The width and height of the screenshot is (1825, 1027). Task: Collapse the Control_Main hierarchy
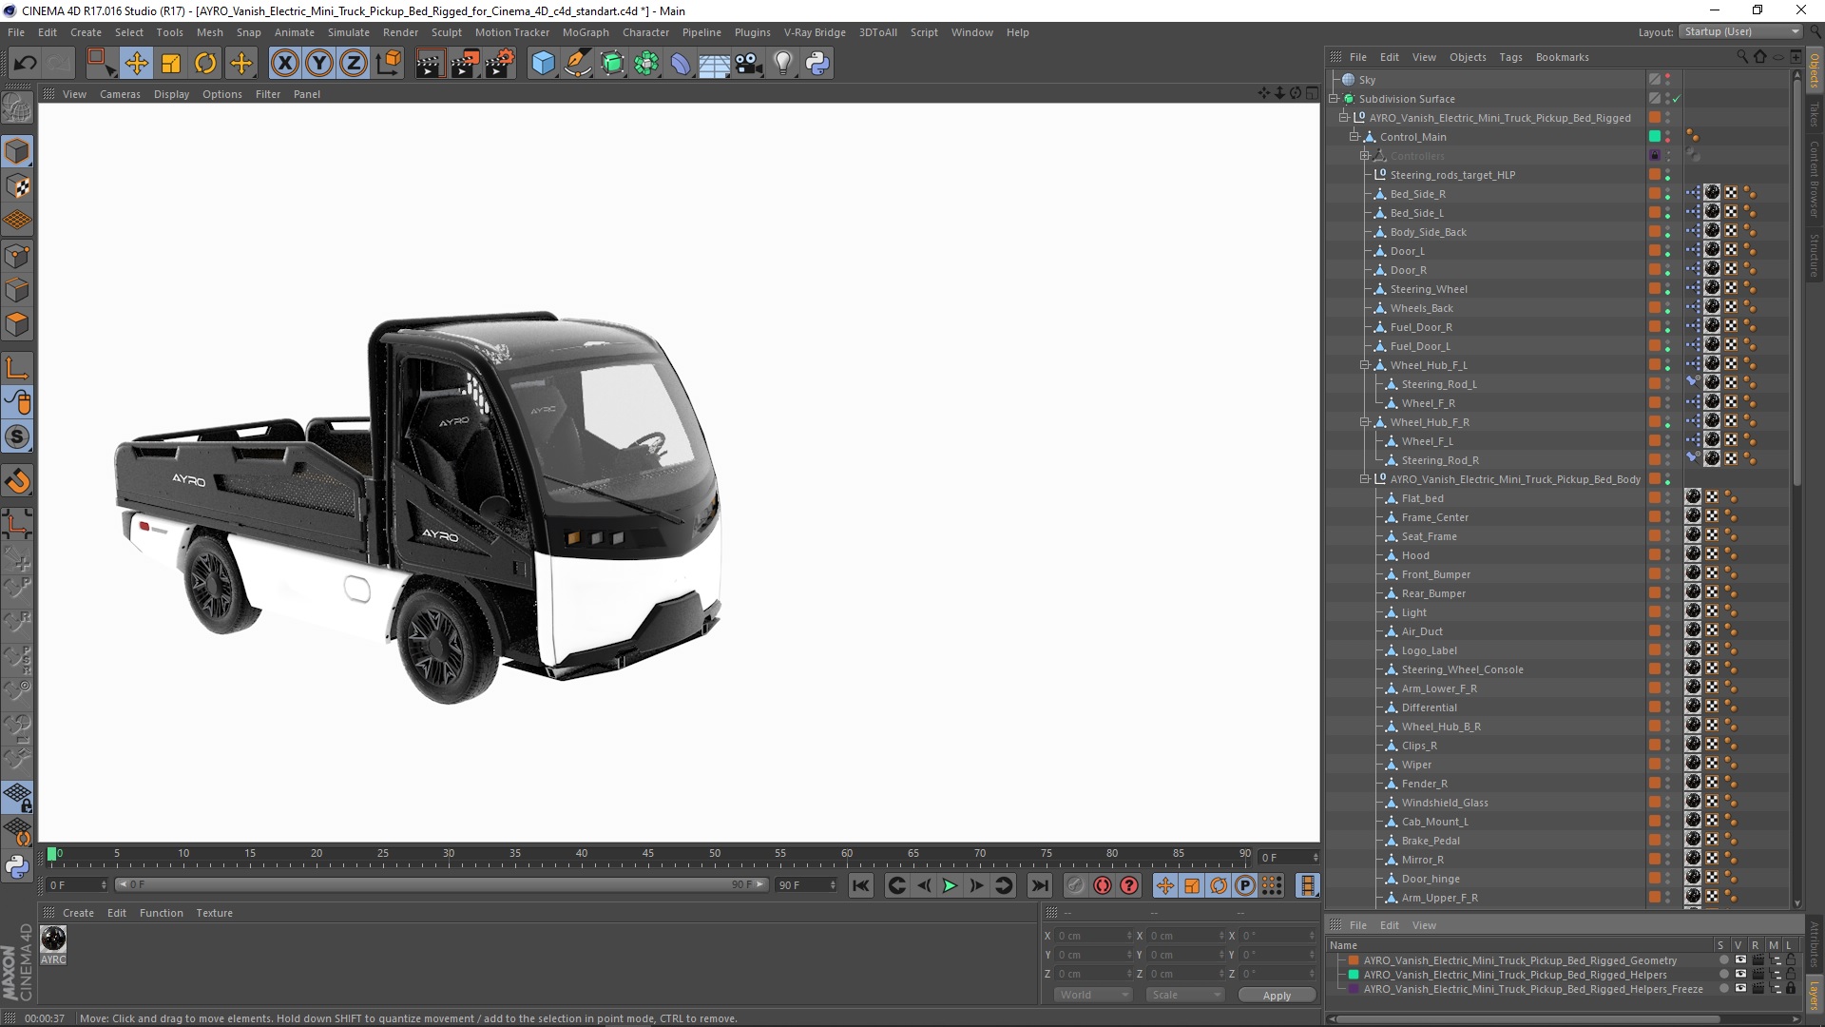(1354, 137)
